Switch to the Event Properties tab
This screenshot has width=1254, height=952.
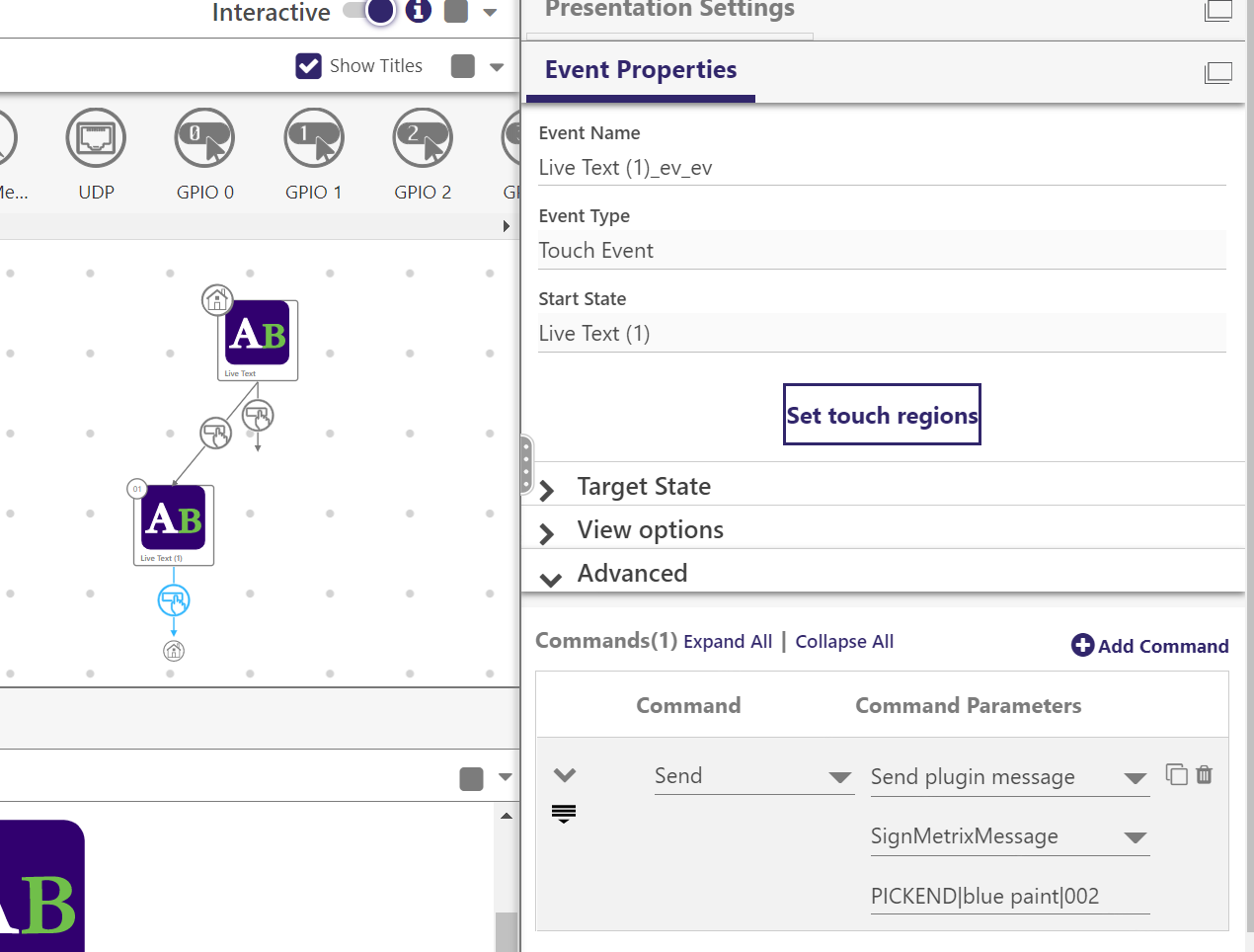(641, 70)
